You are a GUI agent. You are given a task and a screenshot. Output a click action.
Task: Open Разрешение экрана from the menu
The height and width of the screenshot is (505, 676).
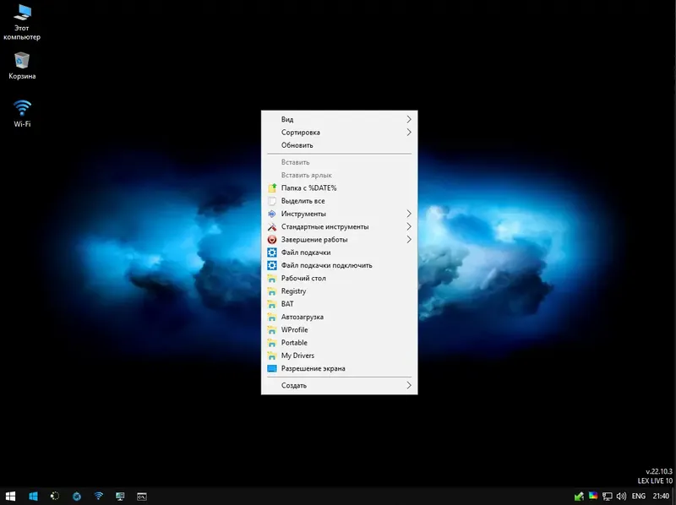point(338,368)
